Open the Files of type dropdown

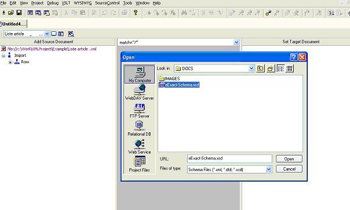pos(269,169)
